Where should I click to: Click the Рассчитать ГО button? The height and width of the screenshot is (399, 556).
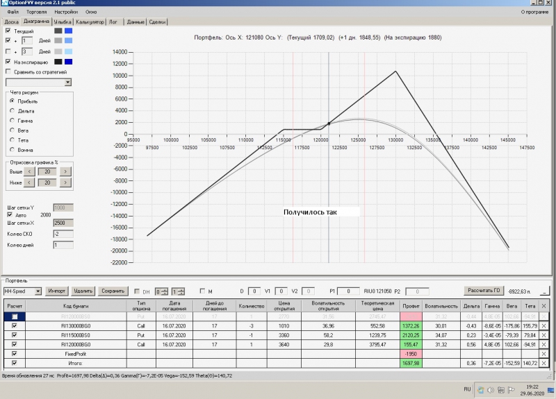coord(484,290)
